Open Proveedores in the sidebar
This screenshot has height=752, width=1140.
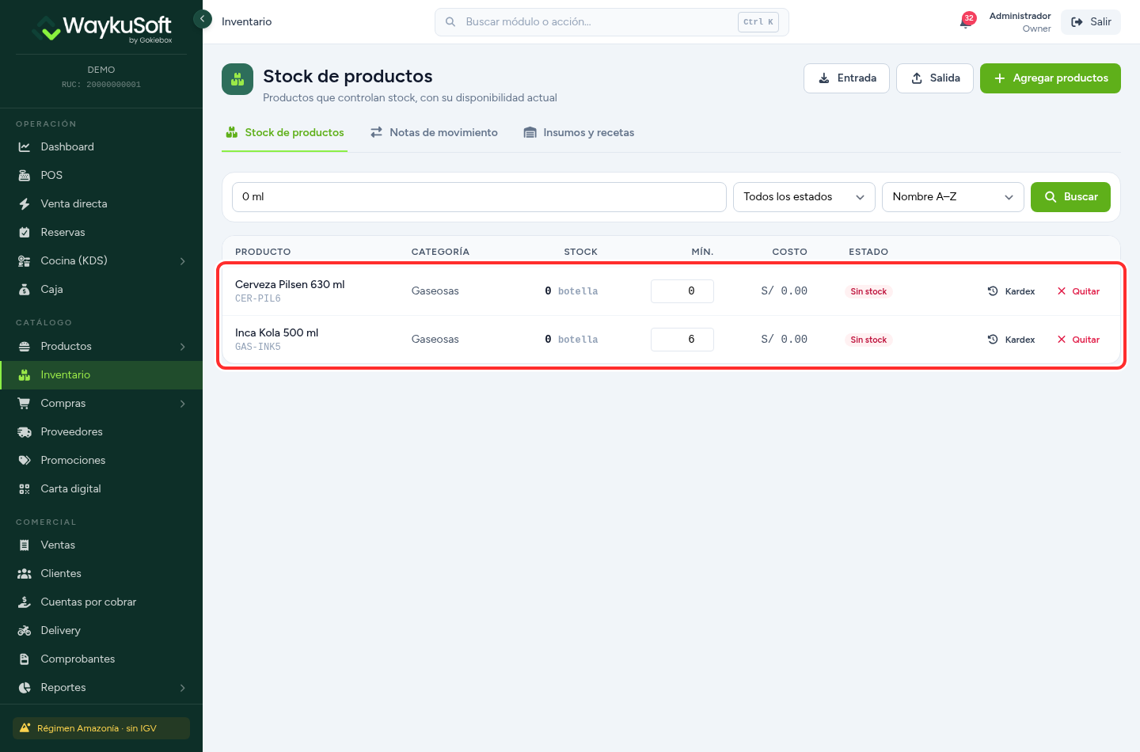101,431
